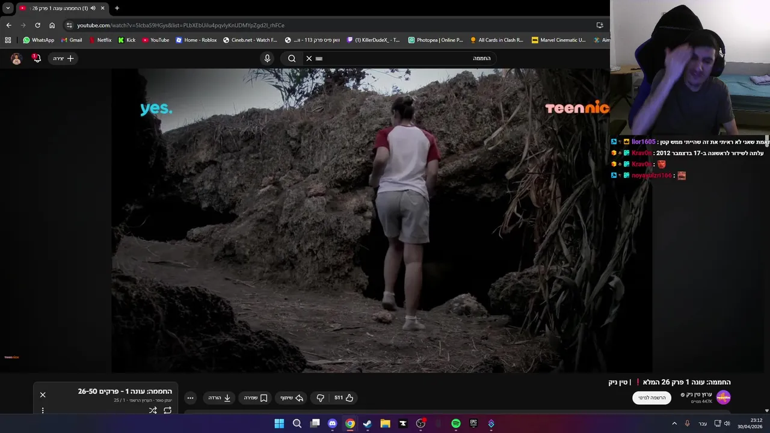Open more actions three-dot menu

190,398
